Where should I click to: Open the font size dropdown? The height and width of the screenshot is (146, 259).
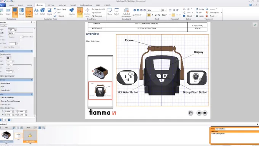[x=165, y=10]
